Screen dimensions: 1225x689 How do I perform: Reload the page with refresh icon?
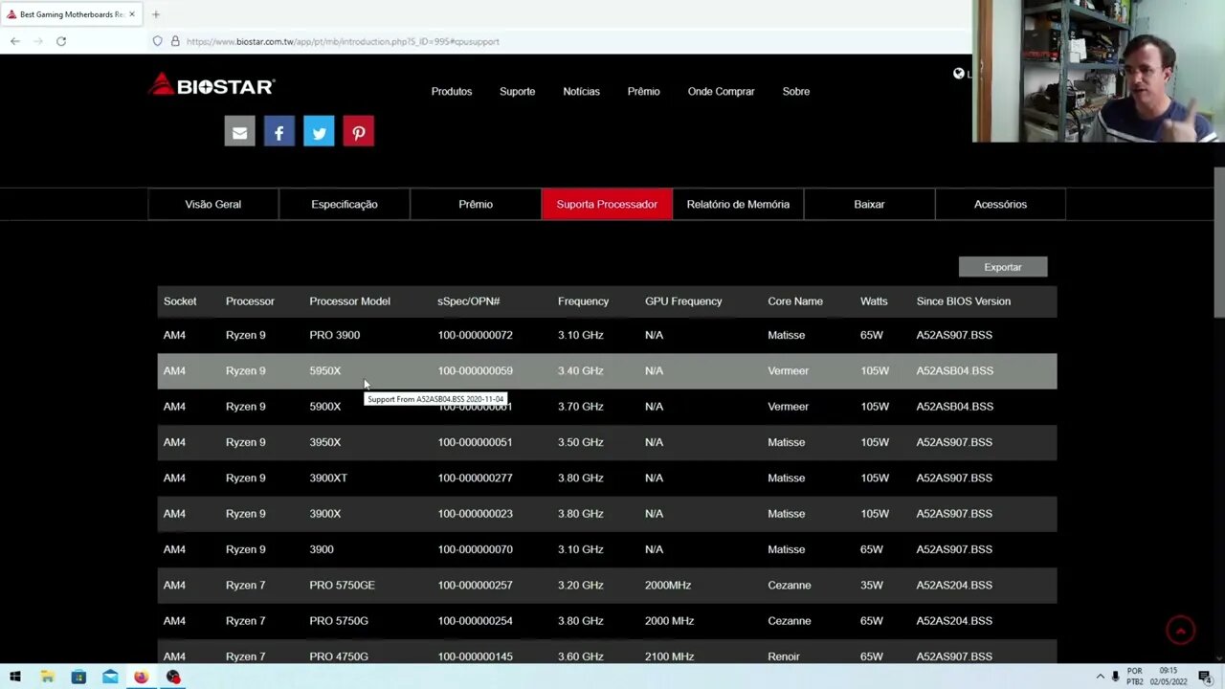[61, 41]
